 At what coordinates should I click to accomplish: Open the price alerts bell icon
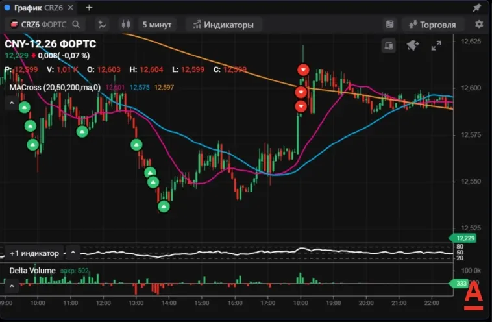click(413, 46)
